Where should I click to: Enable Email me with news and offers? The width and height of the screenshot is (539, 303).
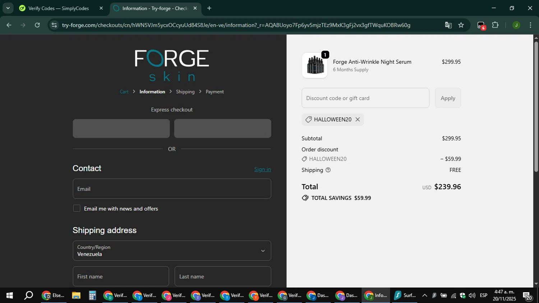point(77,208)
